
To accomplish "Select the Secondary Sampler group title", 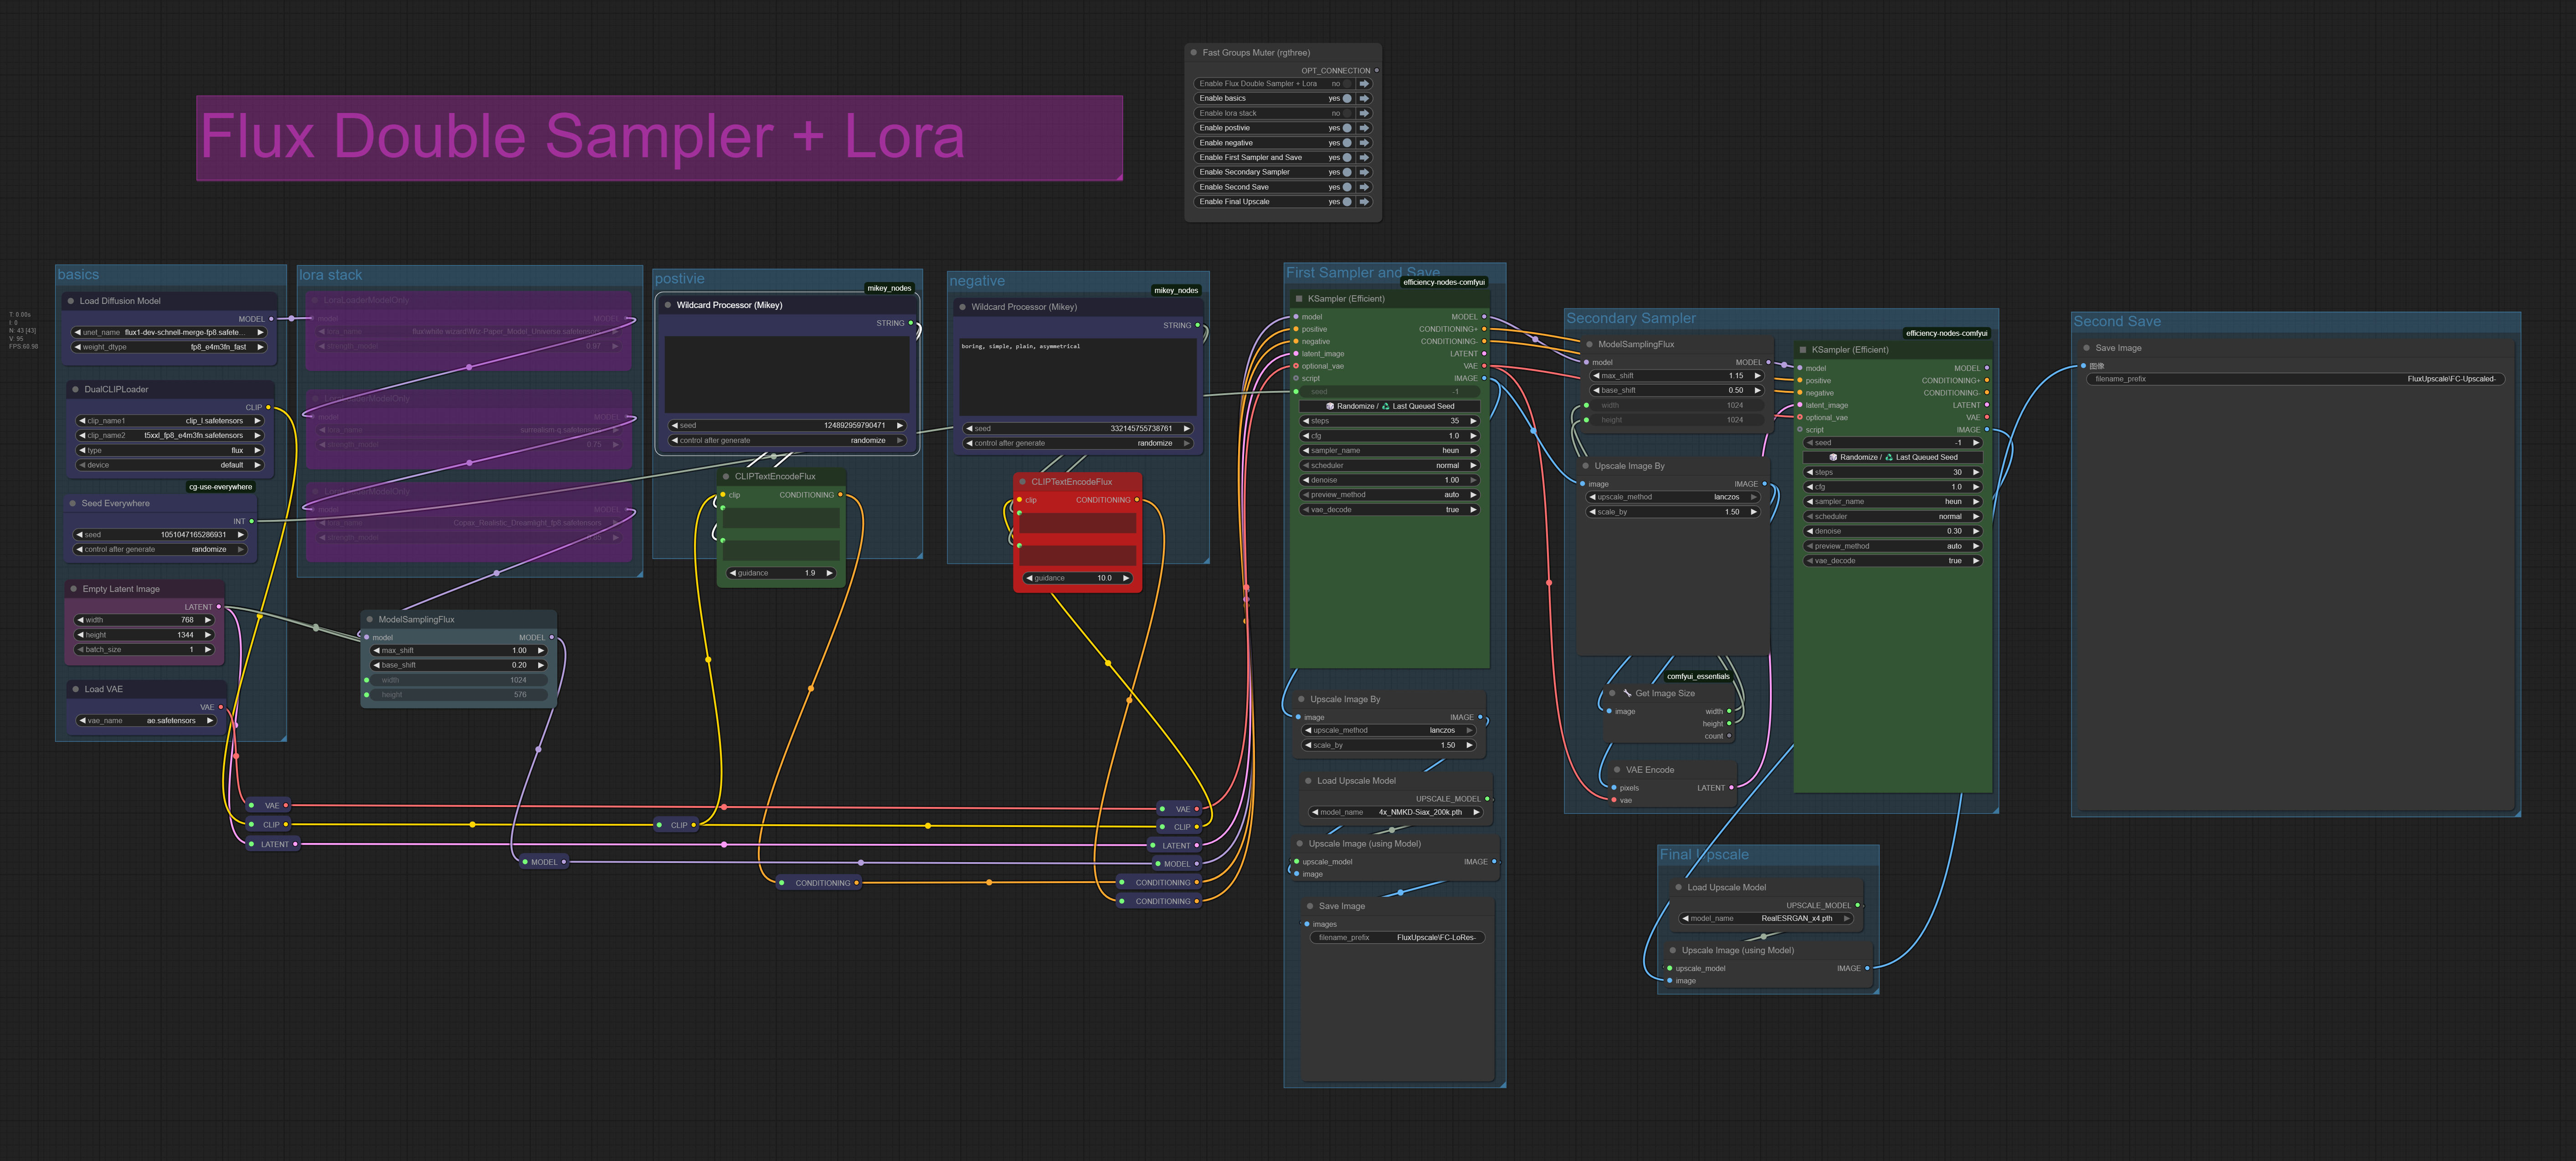I will click(1630, 318).
